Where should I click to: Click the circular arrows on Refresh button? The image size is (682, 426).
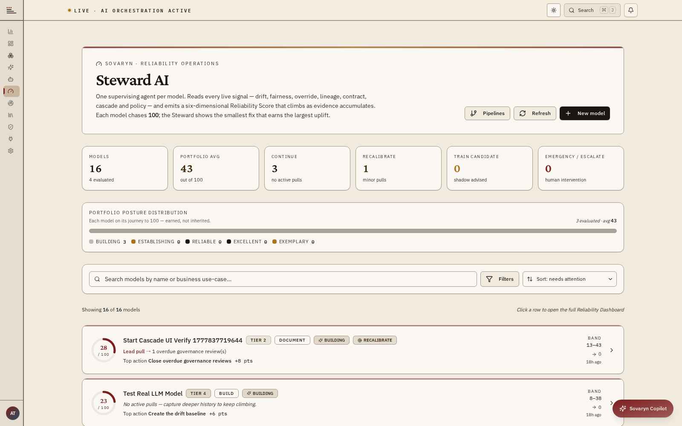523,113
